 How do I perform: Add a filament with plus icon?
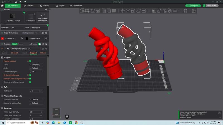(x=36, y=33)
